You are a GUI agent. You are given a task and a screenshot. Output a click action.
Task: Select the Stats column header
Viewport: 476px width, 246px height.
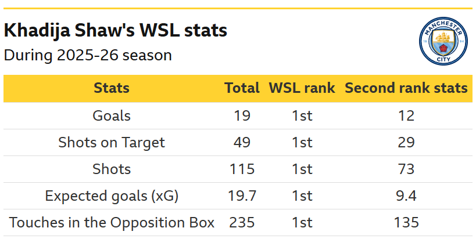point(112,88)
